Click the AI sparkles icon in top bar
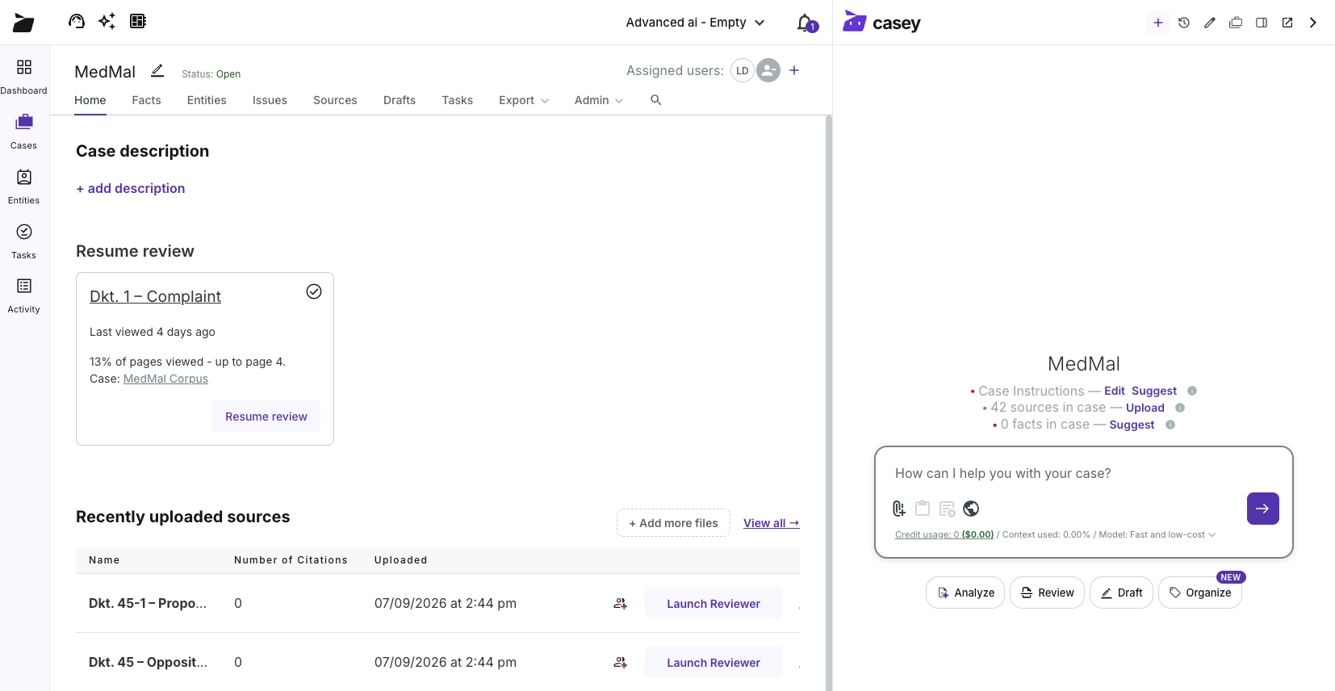1335x691 pixels. click(x=107, y=21)
